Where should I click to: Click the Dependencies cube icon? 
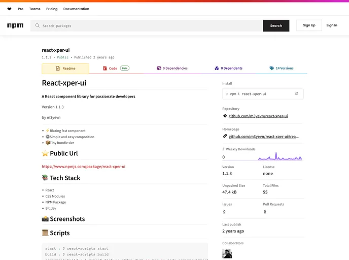tap(159, 68)
